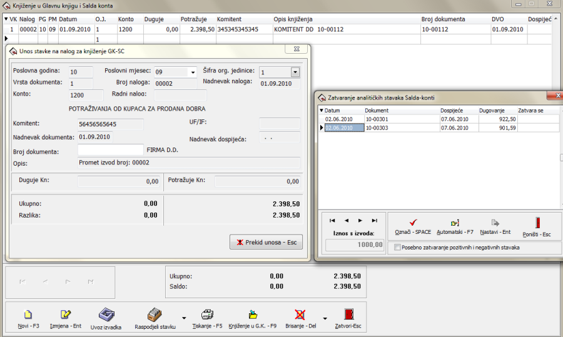Click Duguje Kn amount field
The width and height of the screenshot is (563, 337).
tap(119, 181)
